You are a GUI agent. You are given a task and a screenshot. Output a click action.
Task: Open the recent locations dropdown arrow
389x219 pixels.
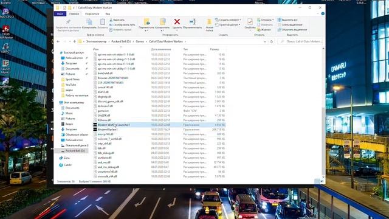click(x=70, y=41)
